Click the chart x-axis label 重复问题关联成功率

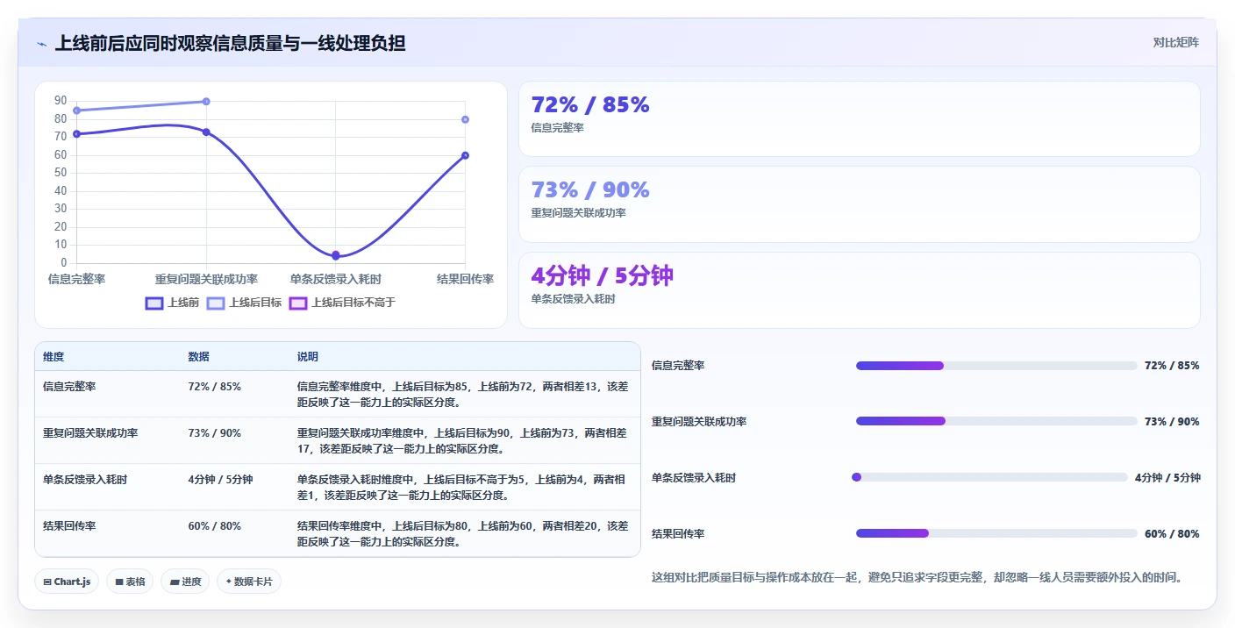pyautogui.click(x=206, y=279)
